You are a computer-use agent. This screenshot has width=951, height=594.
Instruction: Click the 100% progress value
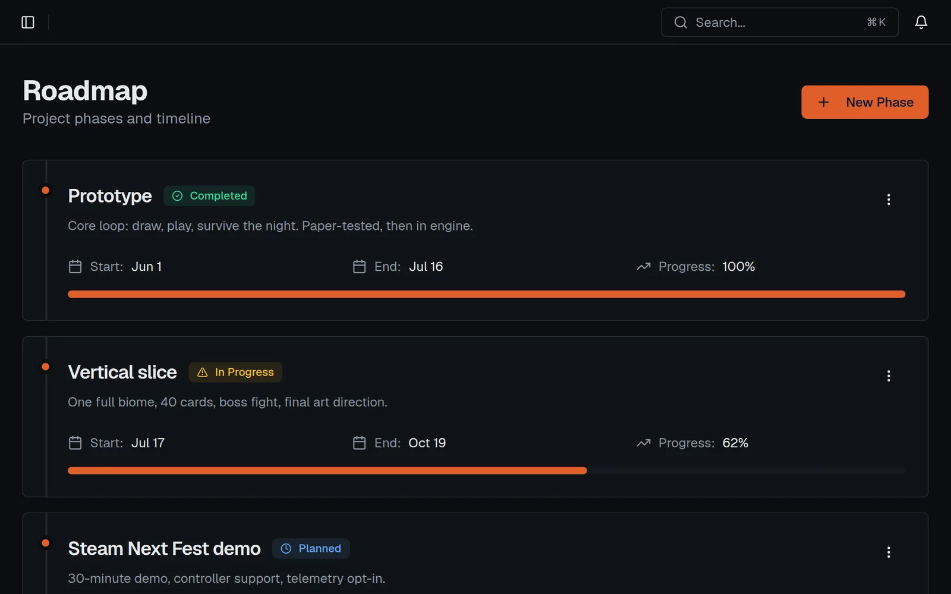click(x=739, y=267)
